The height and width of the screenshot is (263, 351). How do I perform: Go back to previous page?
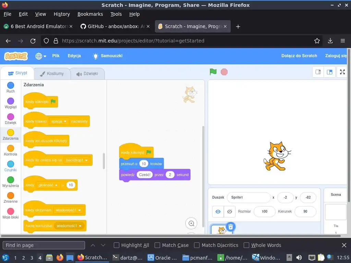click(8, 41)
